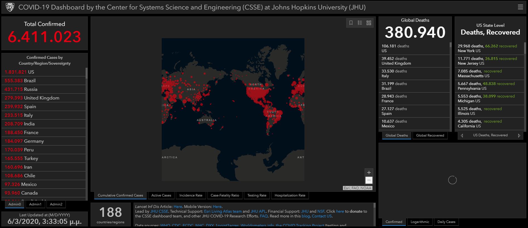Open the Incidence Rate tab

[191, 195]
